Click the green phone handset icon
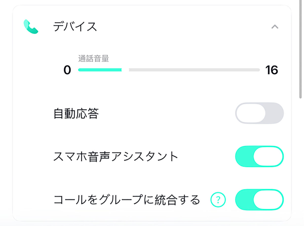304x226 pixels. click(x=31, y=27)
